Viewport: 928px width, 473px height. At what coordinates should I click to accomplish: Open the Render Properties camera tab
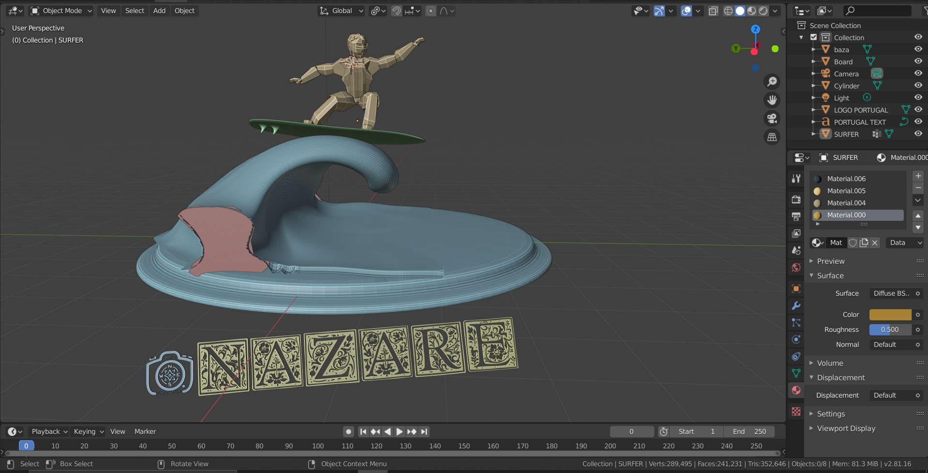point(796,200)
